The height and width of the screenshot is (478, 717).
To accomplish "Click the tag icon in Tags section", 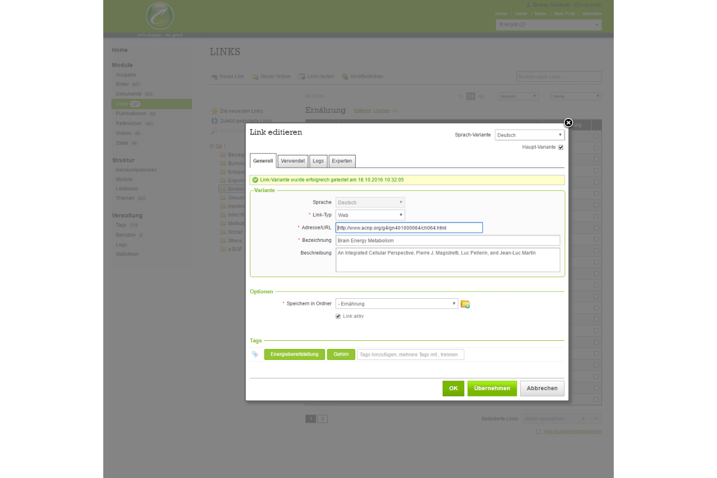I will pos(255,354).
